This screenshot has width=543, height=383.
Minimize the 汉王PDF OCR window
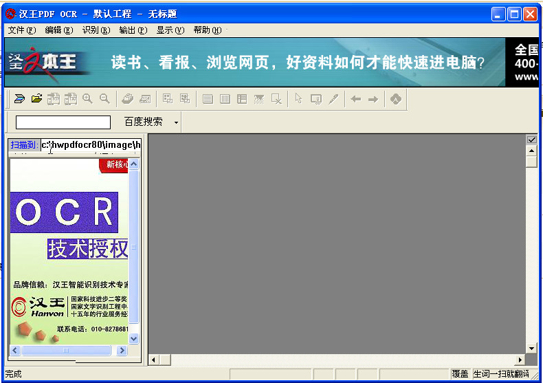click(498, 14)
